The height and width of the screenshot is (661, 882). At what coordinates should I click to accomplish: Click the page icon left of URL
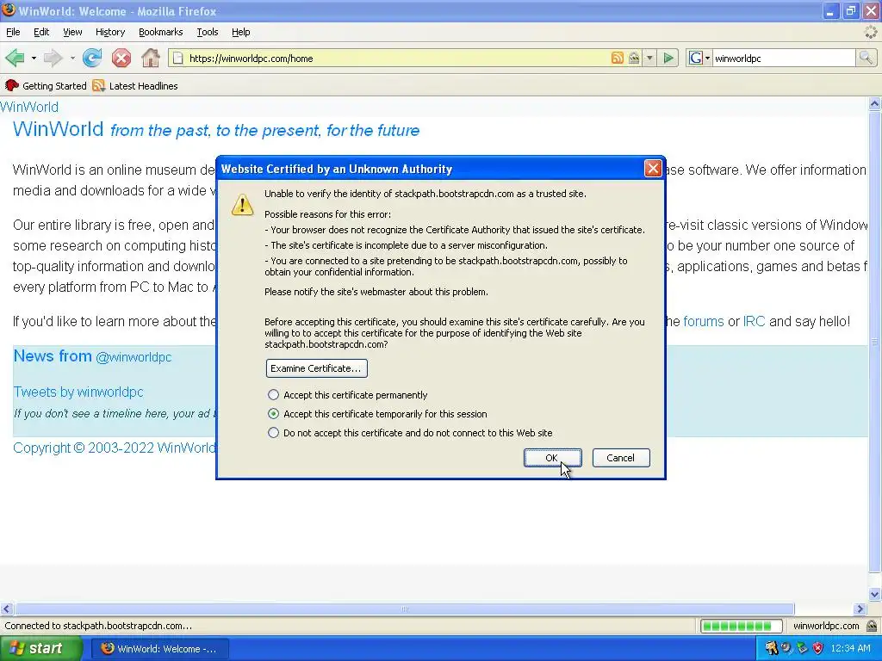[177, 58]
